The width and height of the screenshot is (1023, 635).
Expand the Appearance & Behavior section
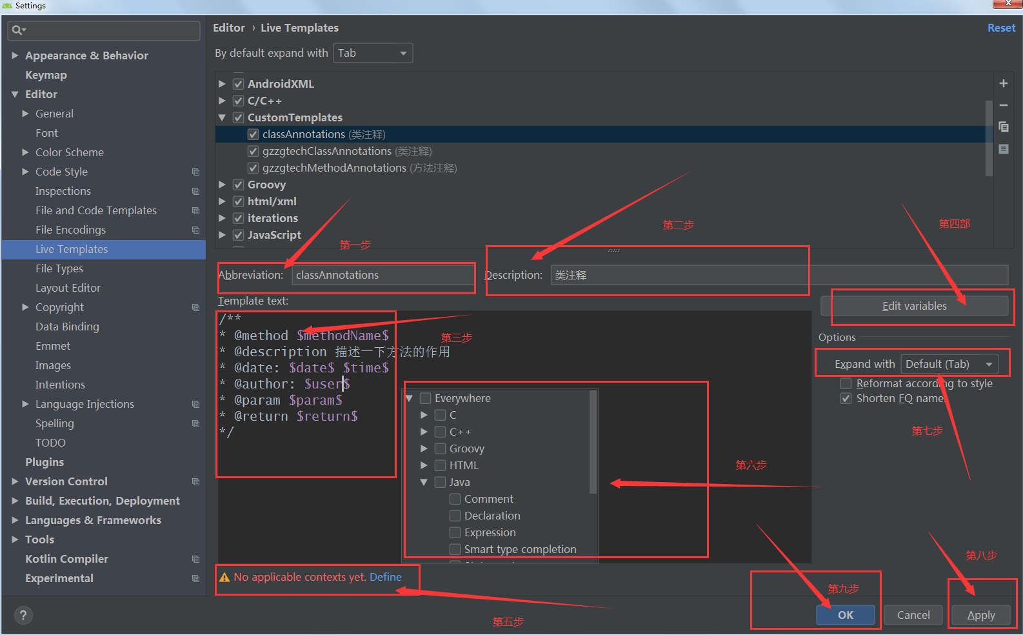click(x=15, y=55)
